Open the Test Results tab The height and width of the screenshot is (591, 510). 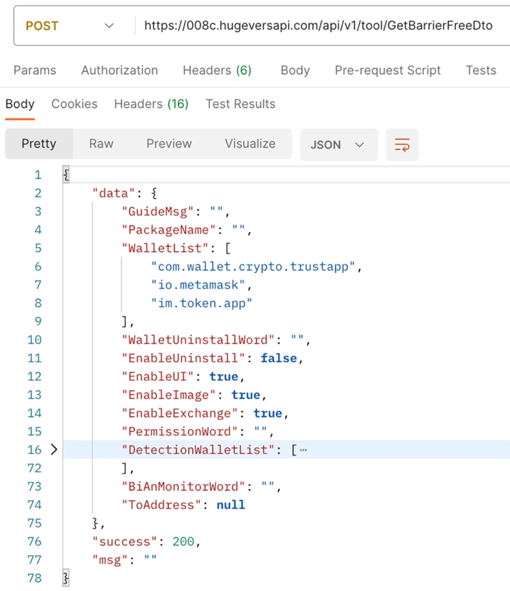coord(240,104)
